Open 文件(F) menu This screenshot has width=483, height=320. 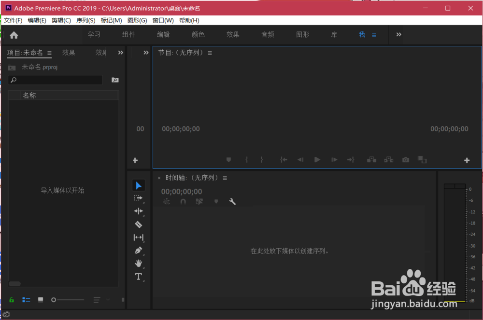[13, 20]
